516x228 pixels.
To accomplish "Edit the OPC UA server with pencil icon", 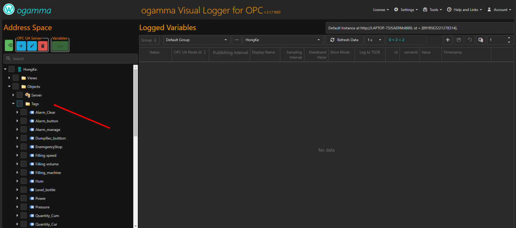I will pos(32,46).
